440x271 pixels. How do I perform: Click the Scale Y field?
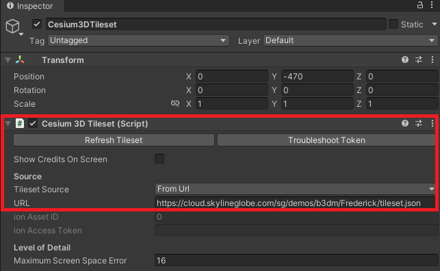(317, 104)
